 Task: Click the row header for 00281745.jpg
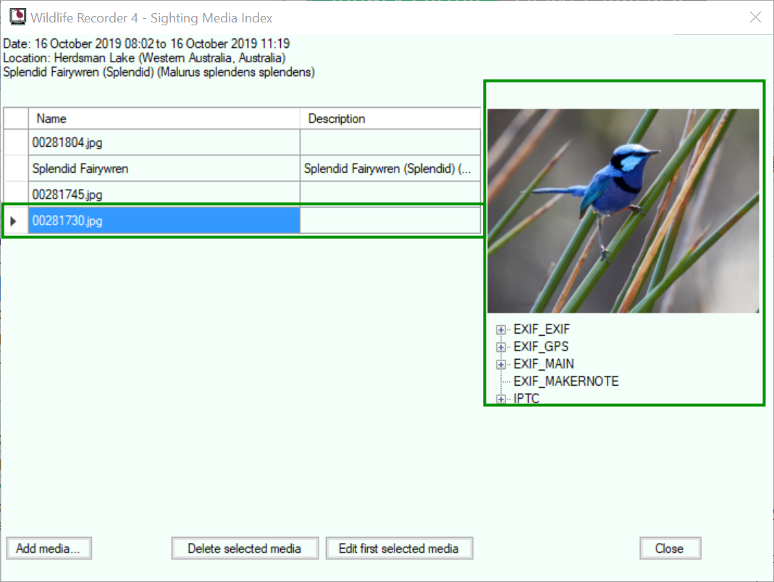tap(16, 195)
